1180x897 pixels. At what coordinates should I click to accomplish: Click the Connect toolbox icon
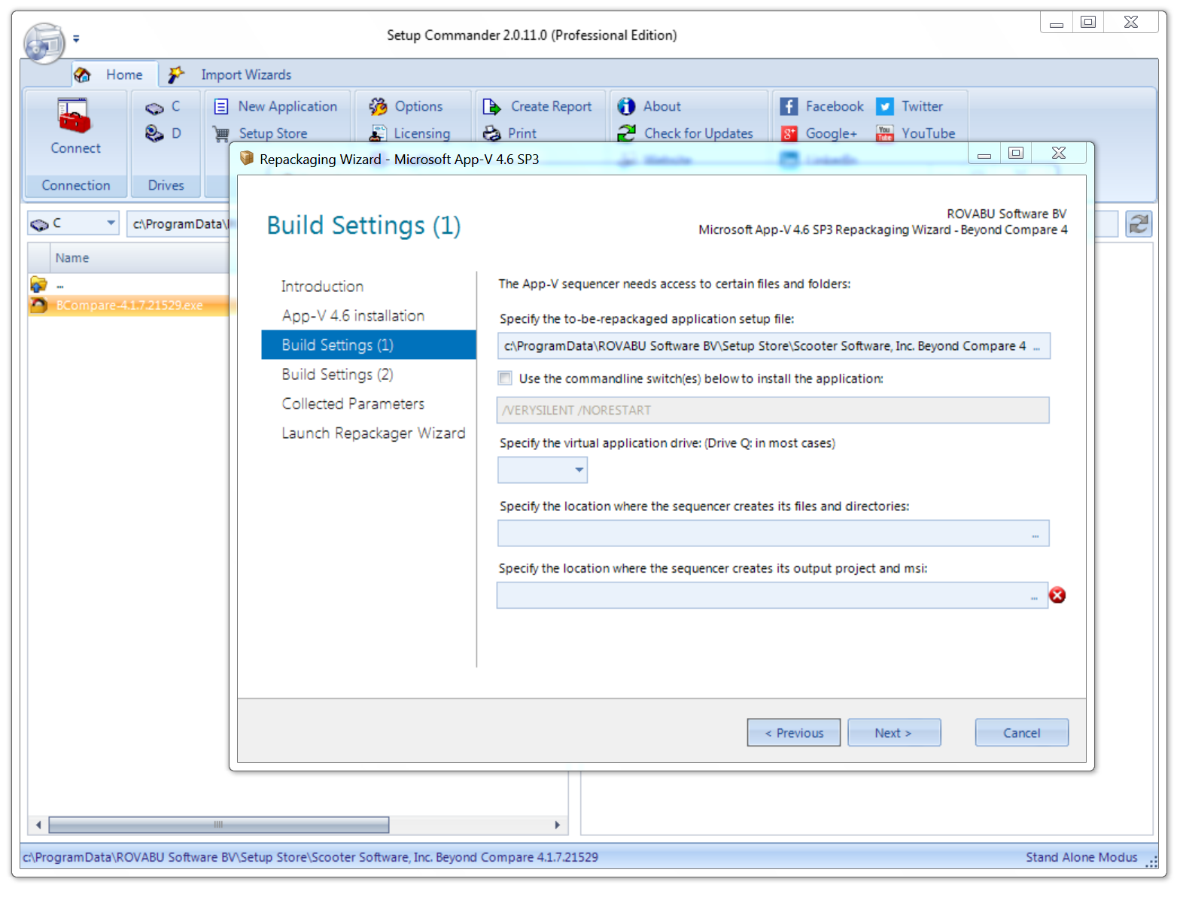(75, 117)
